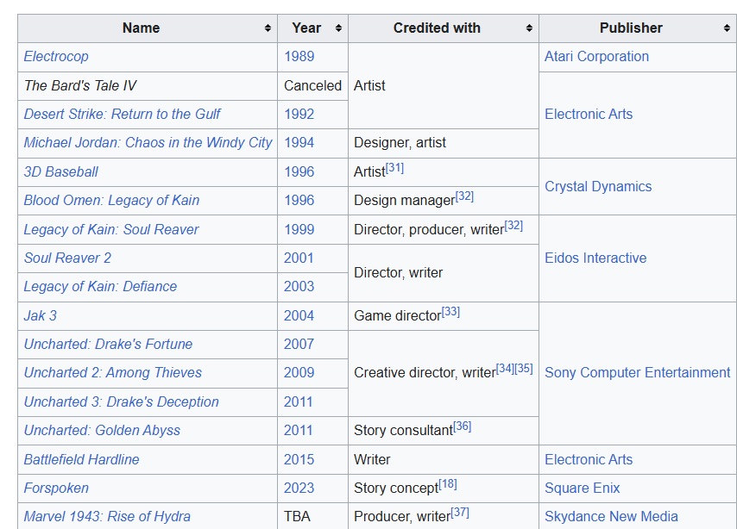Open citation [34] after Creative director, writer
737x529 pixels.
505,369
